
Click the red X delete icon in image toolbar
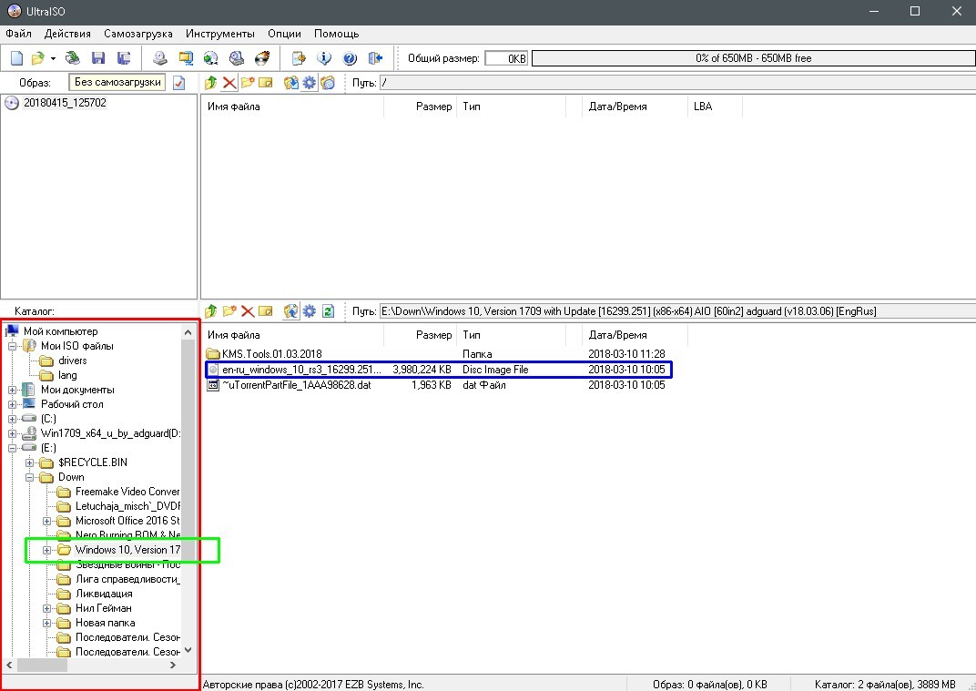(x=229, y=83)
